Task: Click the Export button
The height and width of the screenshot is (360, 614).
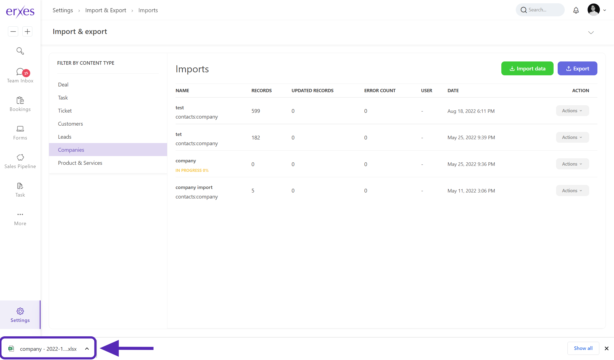Action: coord(577,69)
